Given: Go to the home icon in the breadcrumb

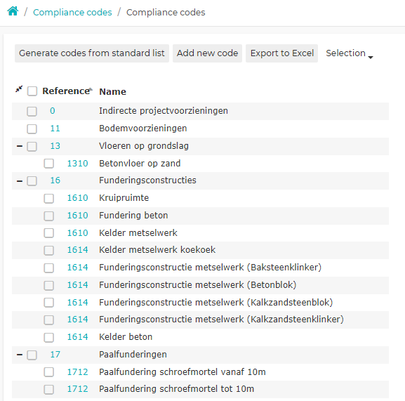Looking at the screenshot, I should pos(13,11).
